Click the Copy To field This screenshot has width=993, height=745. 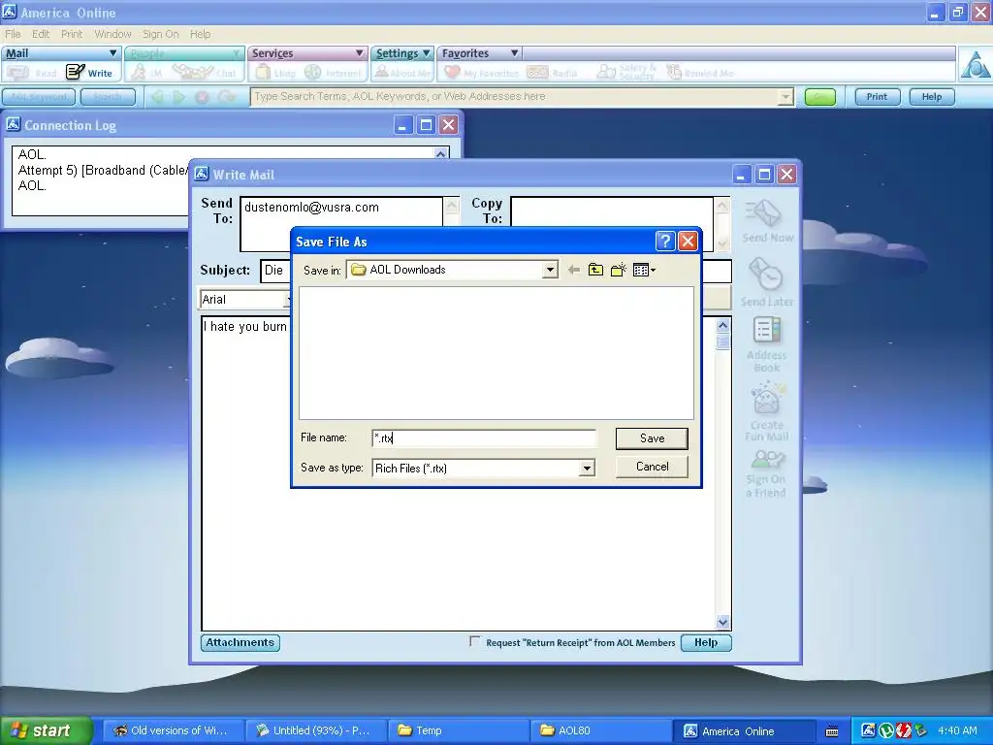612,212
